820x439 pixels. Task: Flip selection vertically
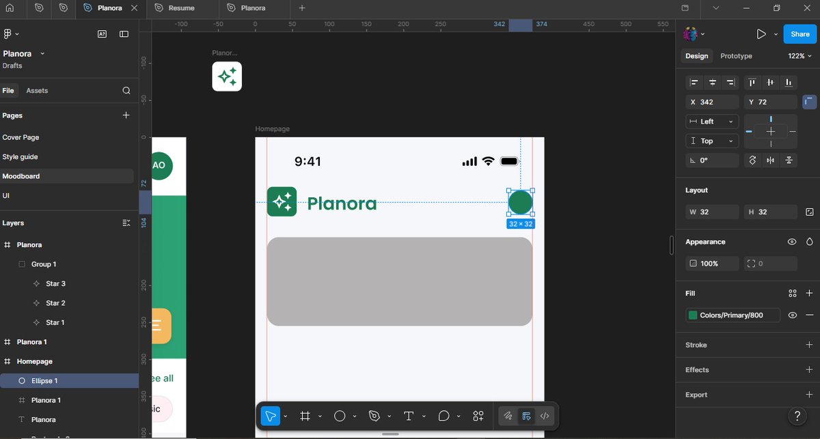pyautogui.click(x=789, y=160)
